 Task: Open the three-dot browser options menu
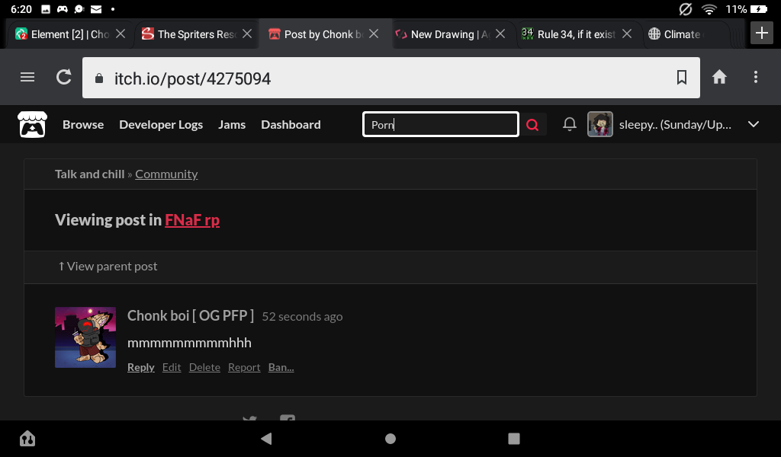tap(756, 77)
